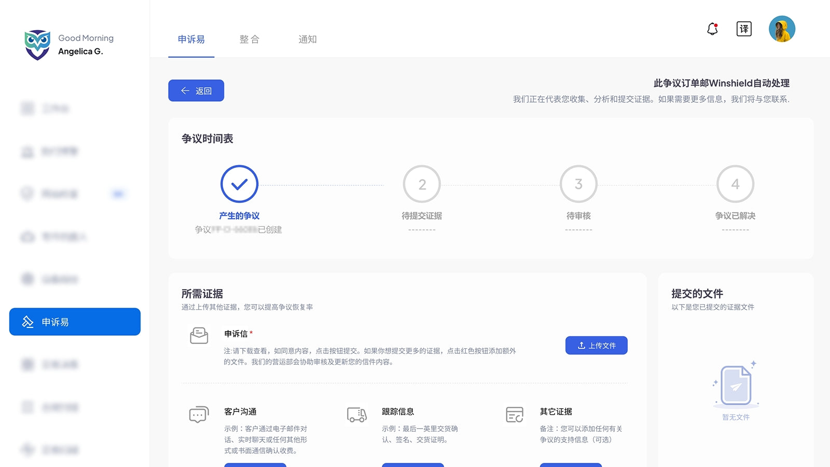Click the 客户沟通 title
The image size is (830, 467).
(x=240, y=411)
